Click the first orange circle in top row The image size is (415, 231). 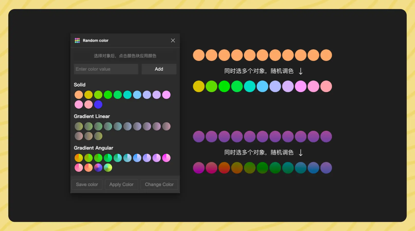[x=199, y=55]
